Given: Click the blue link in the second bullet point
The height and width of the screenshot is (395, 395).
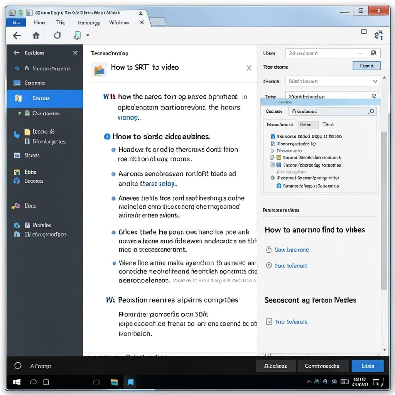Looking at the screenshot, I should [158, 184].
